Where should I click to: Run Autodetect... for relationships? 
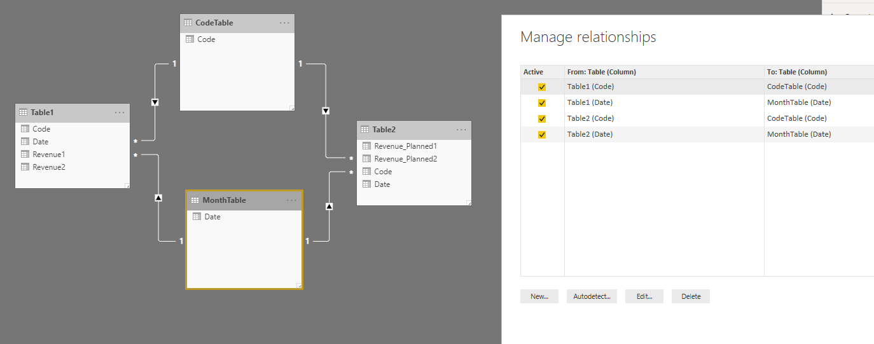[x=592, y=296]
